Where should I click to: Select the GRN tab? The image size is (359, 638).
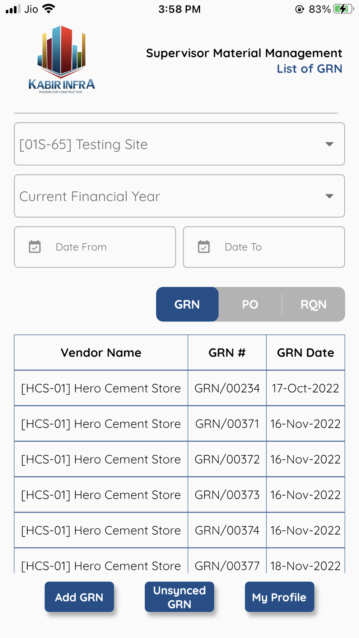pyautogui.click(x=187, y=304)
